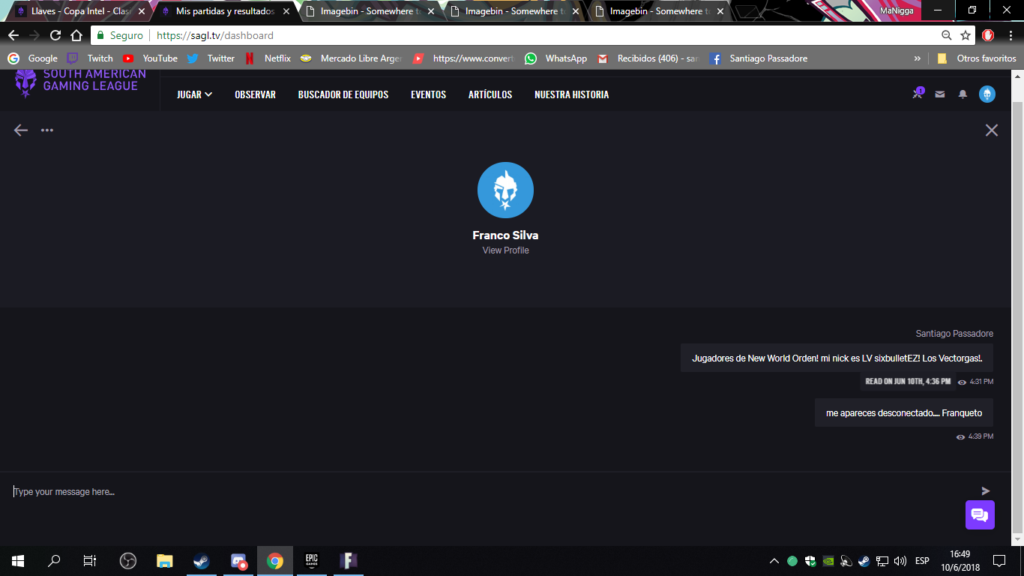1024x576 pixels.
Task: Open the Twitch bookmark
Action: click(x=90, y=58)
